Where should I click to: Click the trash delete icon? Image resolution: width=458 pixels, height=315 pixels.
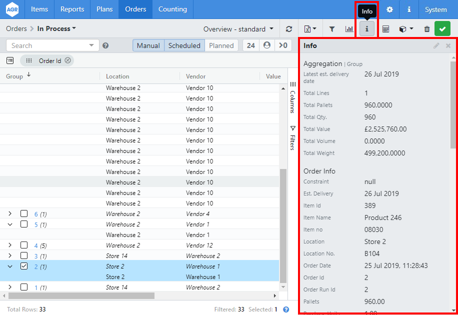(426, 29)
